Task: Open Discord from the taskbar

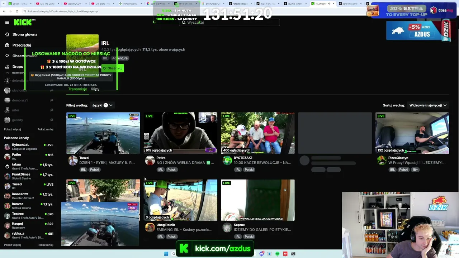Action: point(262,254)
